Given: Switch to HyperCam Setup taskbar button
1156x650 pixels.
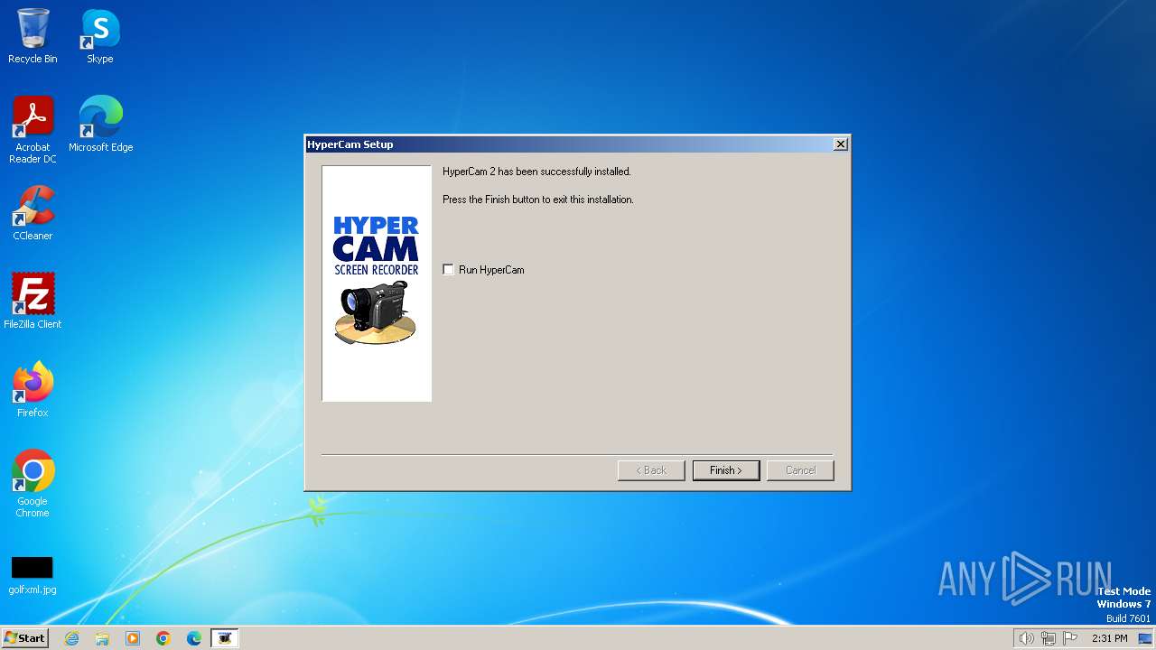Looking at the screenshot, I should [x=225, y=638].
